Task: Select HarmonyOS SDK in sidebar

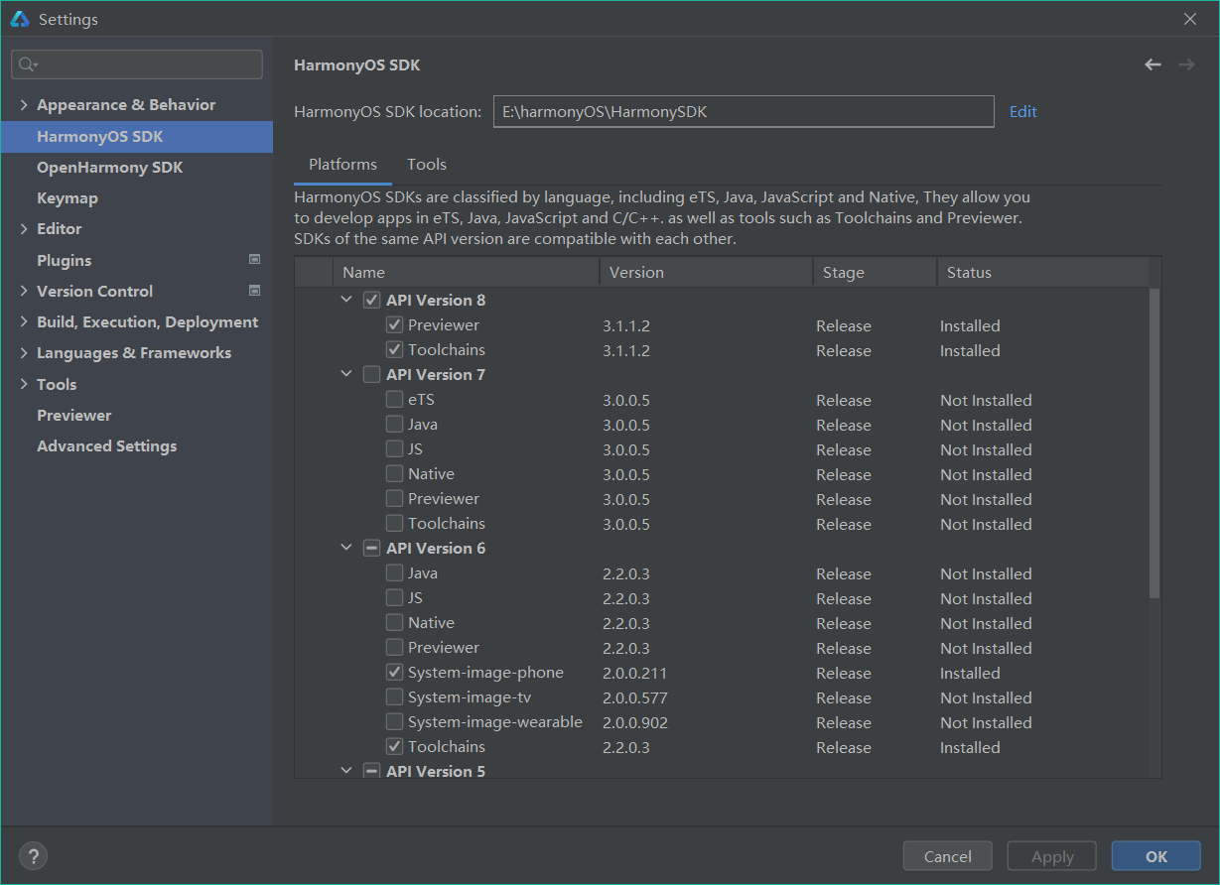Action: click(136, 137)
